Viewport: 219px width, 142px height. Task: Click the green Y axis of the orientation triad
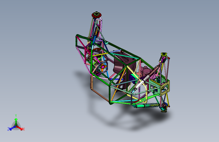pyautogui.click(x=16, y=122)
